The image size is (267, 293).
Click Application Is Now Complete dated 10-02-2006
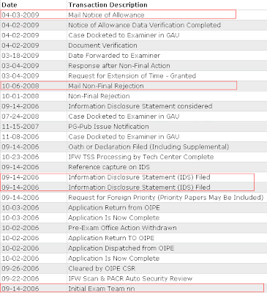114,259
